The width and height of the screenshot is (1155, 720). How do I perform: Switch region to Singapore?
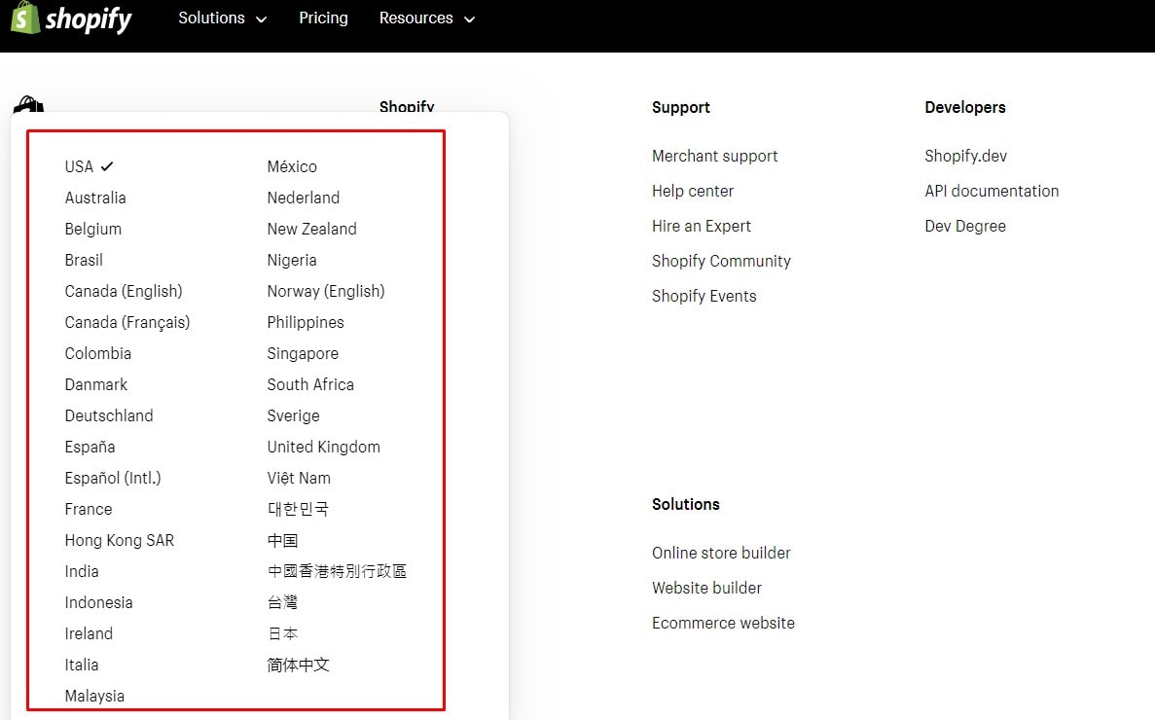click(x=303, y=353)
